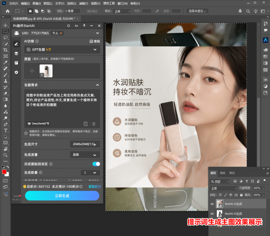
Task: Open the StartAI layers sidebar icon
Action: coord(16,53)
